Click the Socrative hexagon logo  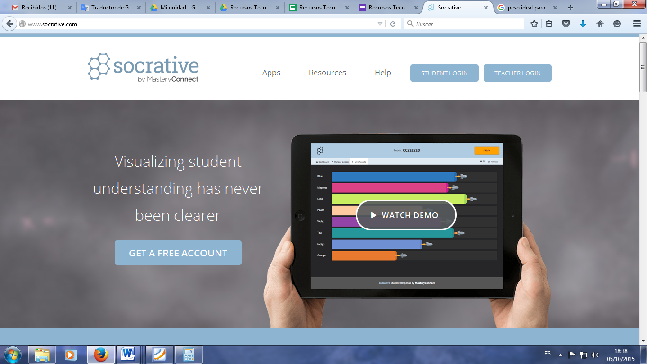pyautogui.click(x=98, y=65)
